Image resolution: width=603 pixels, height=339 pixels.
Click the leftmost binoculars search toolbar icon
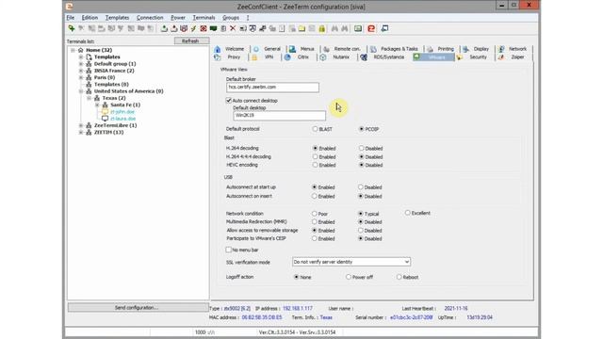[x=334, y=28]
